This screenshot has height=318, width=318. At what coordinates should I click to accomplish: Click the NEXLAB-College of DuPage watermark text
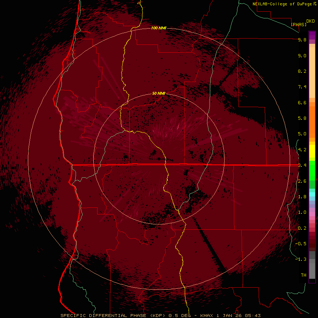tap(282, 4)
